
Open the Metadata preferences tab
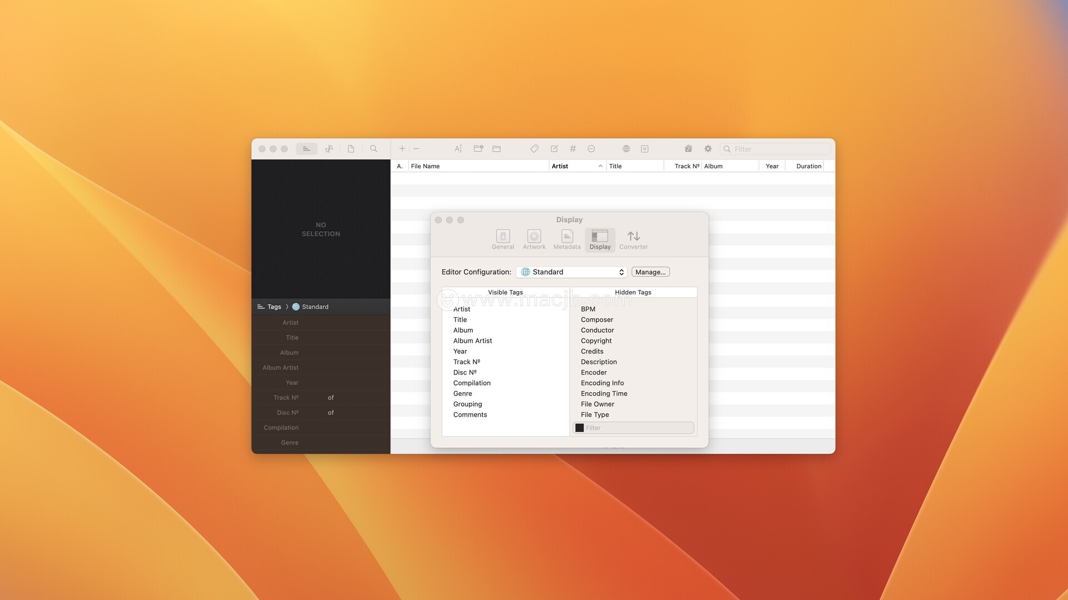tap(567, 240)
